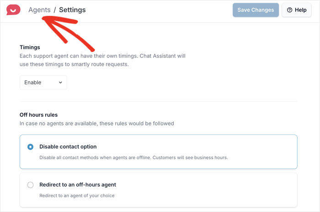This screenshot has width=320, height=212.
Task: Click the chevron arrow in Timings dropdown
Action: tap(60, 83)
